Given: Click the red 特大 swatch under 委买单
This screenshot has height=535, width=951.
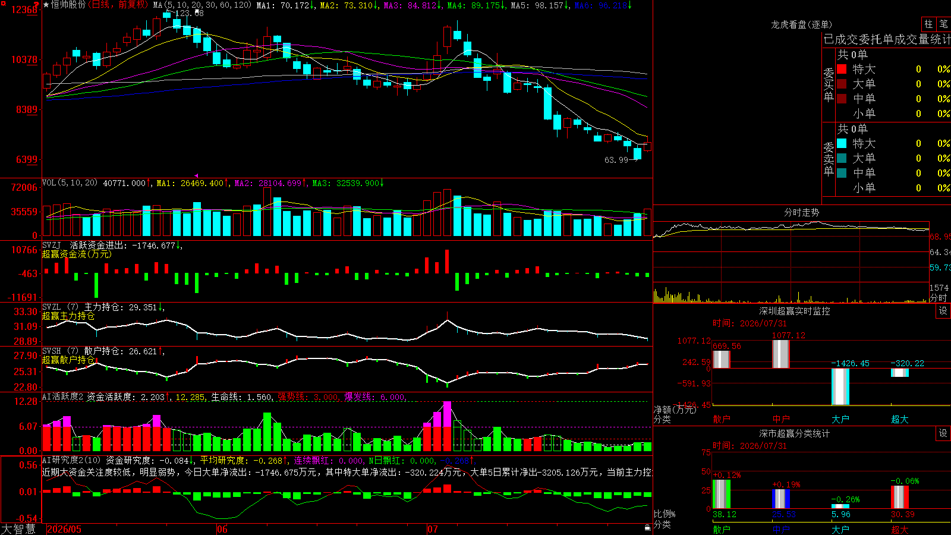Looking at the screenshot, I should 842,69.
